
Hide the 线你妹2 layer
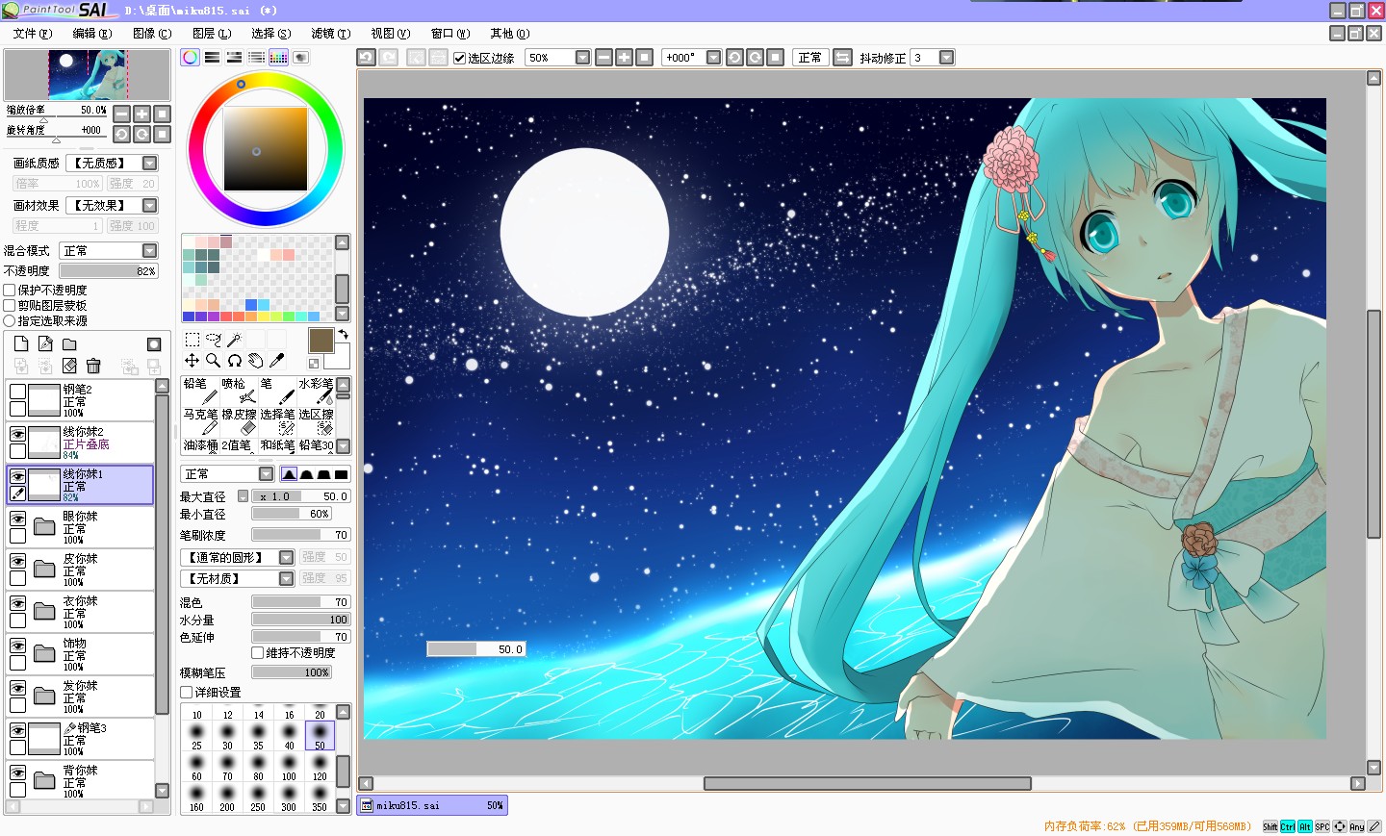(17, 434)
